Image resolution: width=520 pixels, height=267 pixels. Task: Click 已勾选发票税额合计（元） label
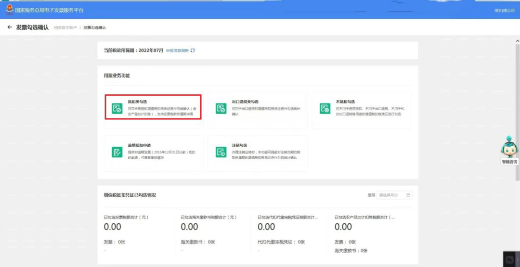click(126, 217)
